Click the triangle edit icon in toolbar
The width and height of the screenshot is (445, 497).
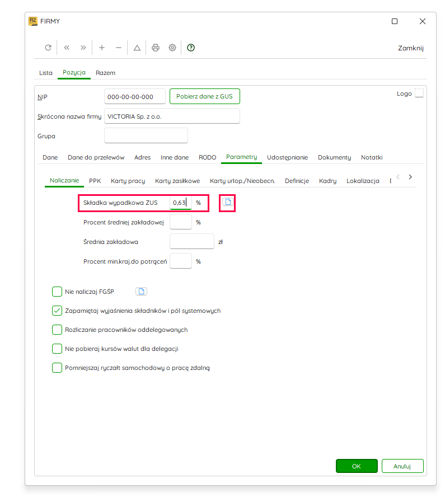point(137,48)
